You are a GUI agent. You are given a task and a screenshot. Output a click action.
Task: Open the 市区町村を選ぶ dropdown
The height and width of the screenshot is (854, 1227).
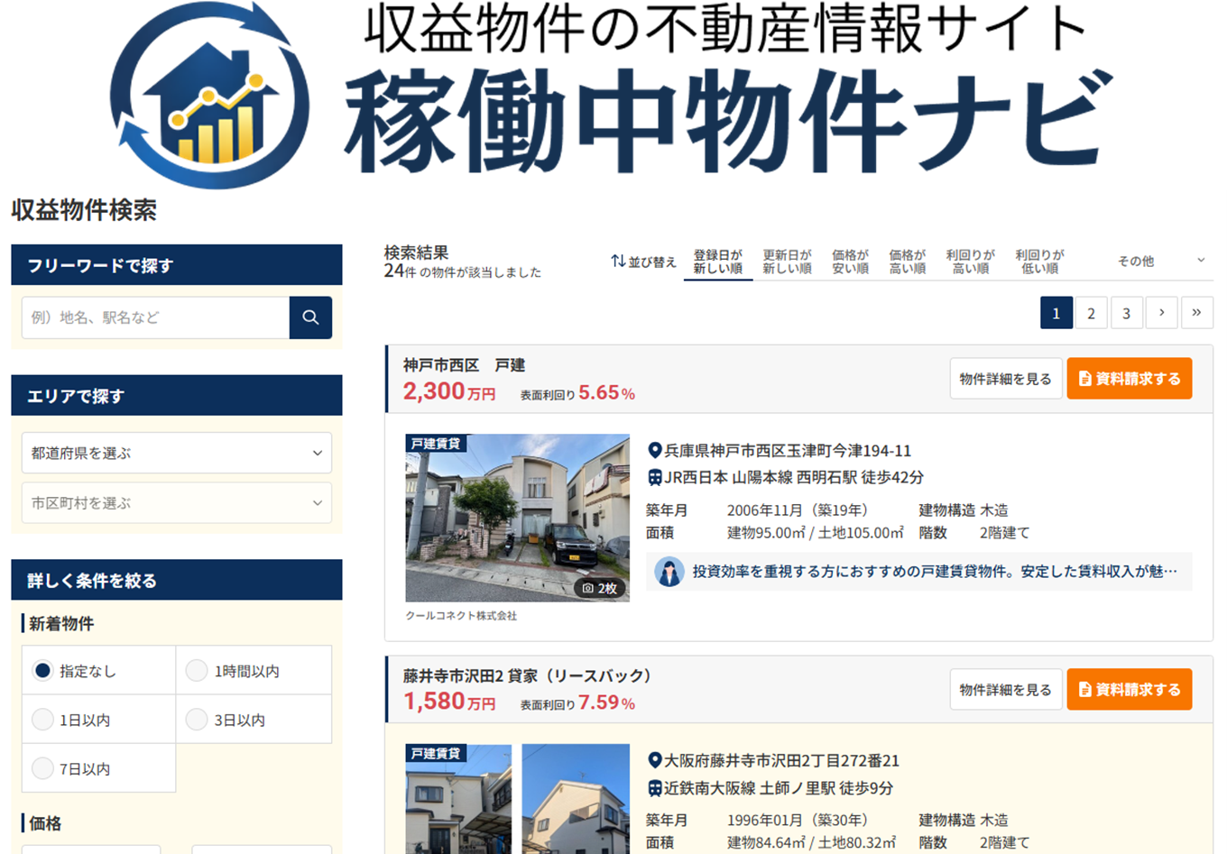point(176,502)
